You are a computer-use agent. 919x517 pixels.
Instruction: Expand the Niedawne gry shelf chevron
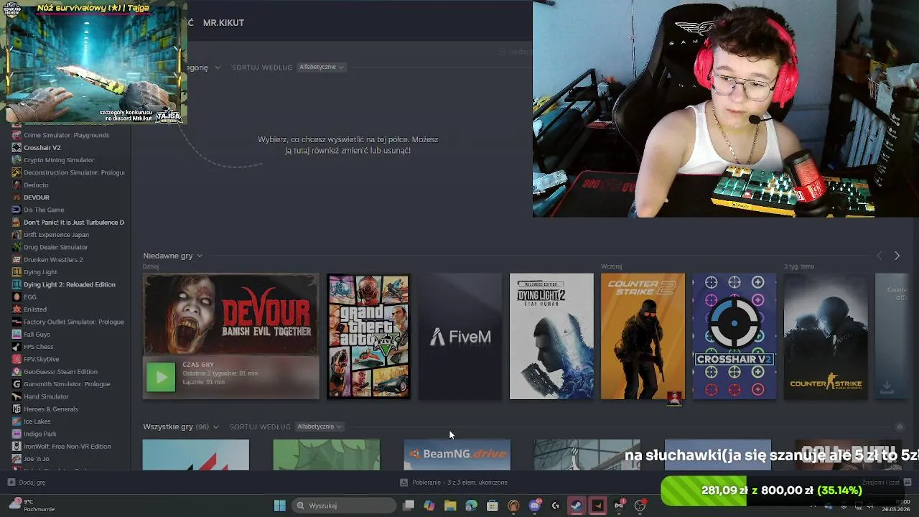point(200,256)
